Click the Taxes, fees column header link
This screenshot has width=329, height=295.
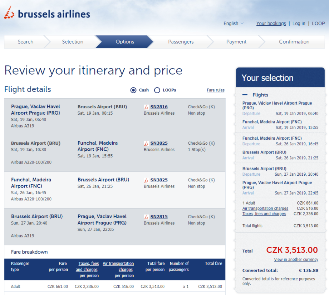88,264
